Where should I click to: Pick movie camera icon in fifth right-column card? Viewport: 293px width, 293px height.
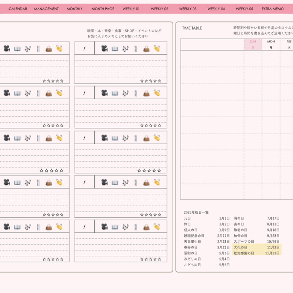click(104, 227)
